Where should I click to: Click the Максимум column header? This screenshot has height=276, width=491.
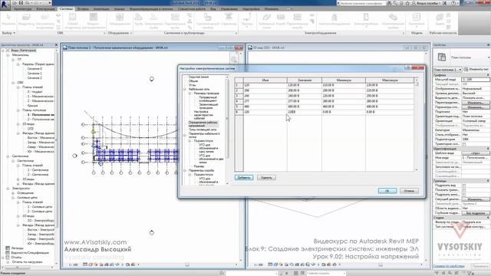tap(390, 80)
